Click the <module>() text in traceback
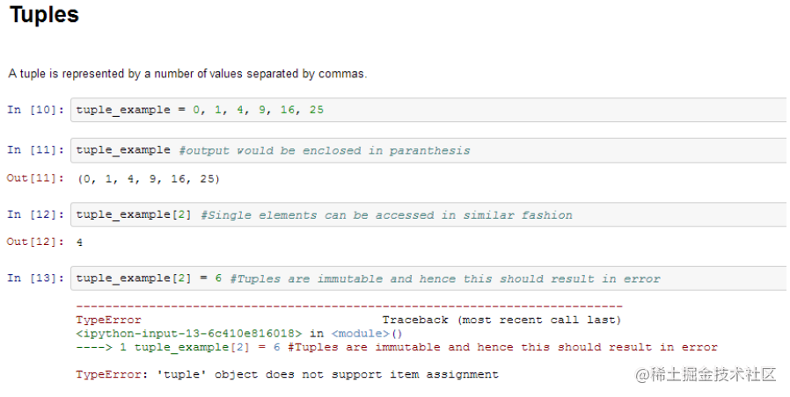The image size is (790, 397). (x=367, y=334)
